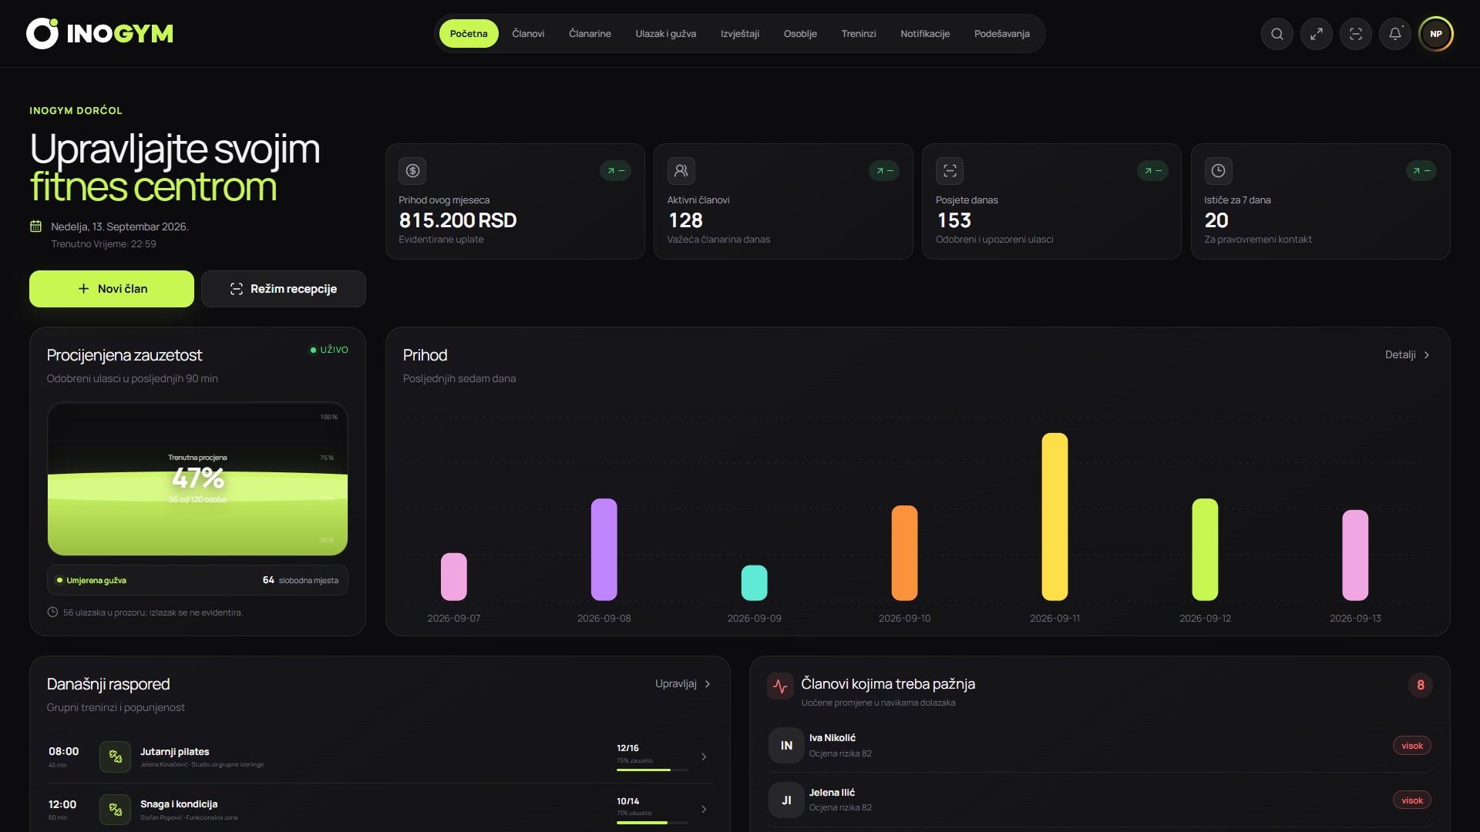1480x832 pixels.
Task: Click the clock icon on Ističe za 7 dana card
Action: coord(1219,171)
